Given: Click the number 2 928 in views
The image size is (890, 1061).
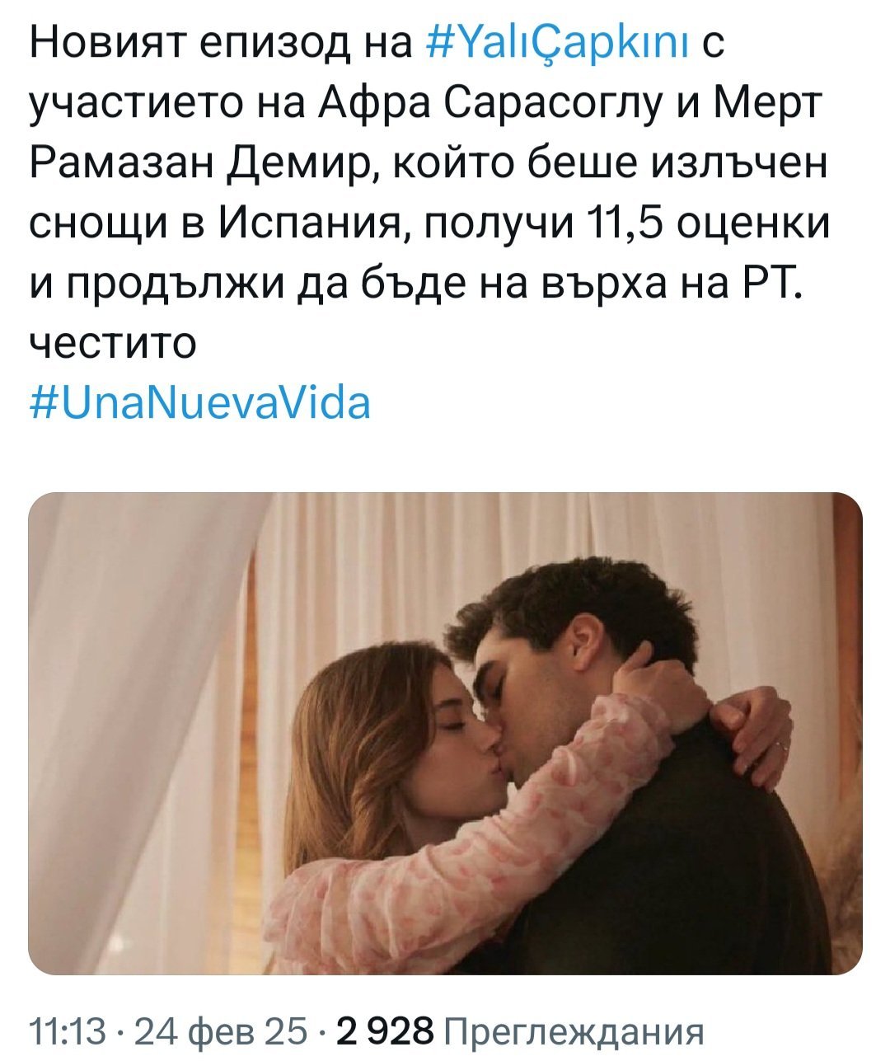Looking at the screenshot, I should [383, 1030].
